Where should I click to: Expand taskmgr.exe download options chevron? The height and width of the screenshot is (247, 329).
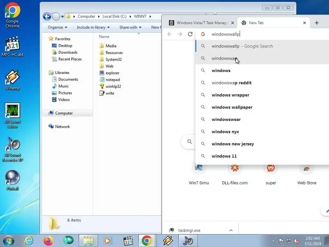pyautogui.click(x=231, y=230)
